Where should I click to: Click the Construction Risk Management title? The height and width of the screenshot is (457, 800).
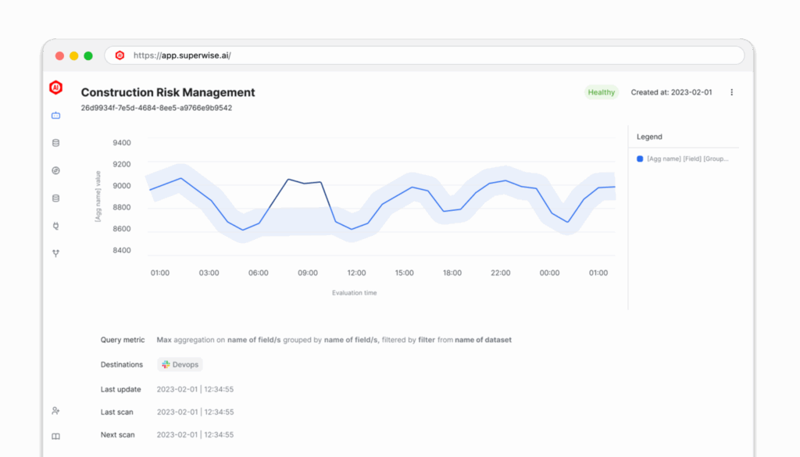tap(168, 92)
